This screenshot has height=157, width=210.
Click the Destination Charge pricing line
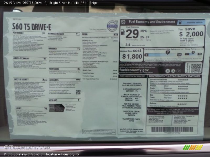[x=100, y=76]
